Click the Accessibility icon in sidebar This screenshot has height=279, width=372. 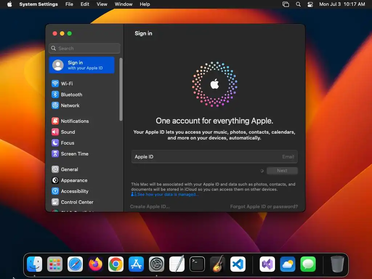(55, 191)
